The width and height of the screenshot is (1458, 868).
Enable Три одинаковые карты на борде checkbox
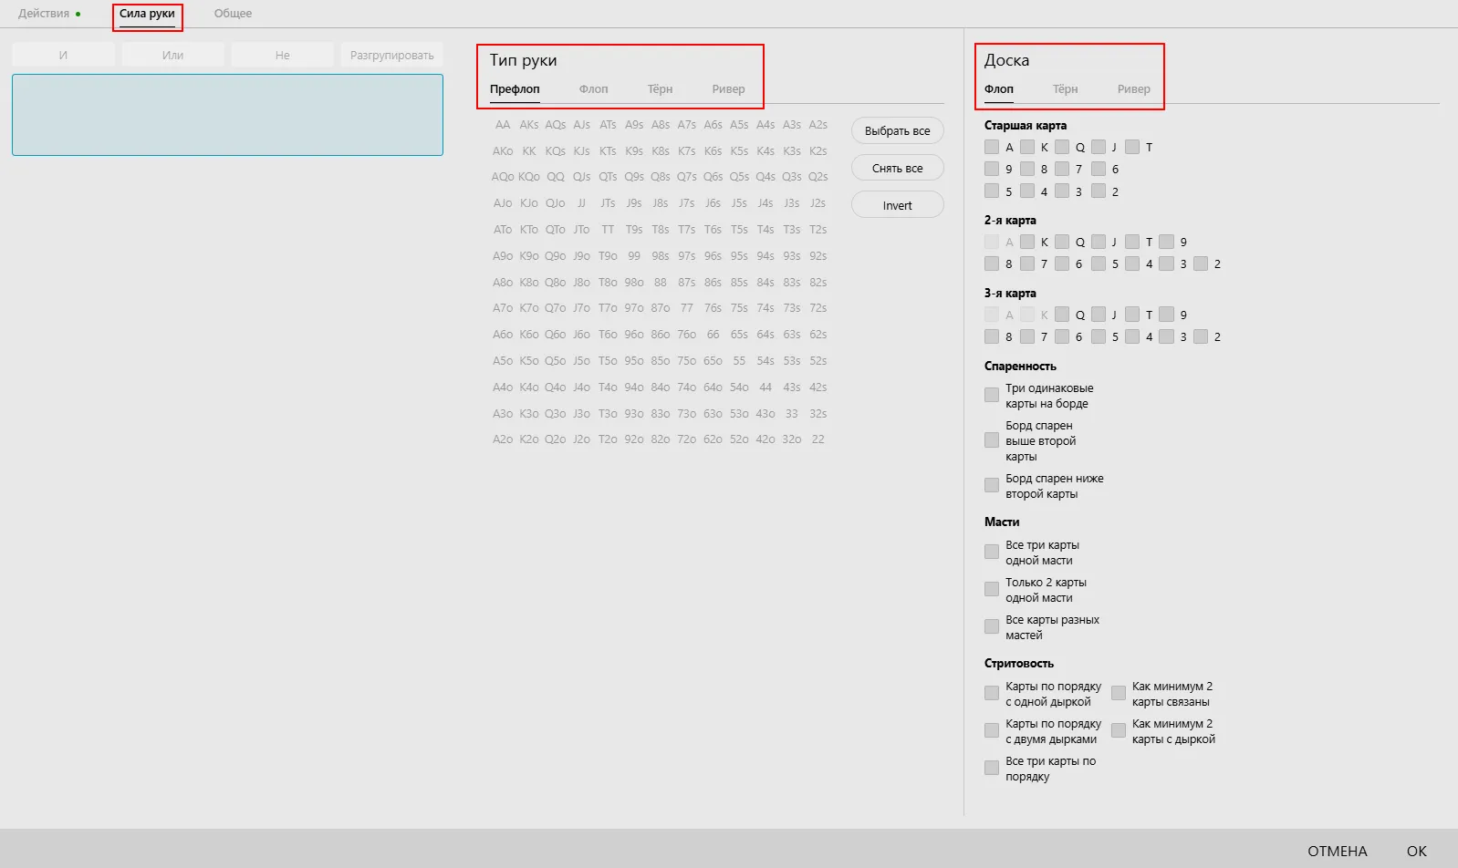pyautogui.click(x=992, y=396)
